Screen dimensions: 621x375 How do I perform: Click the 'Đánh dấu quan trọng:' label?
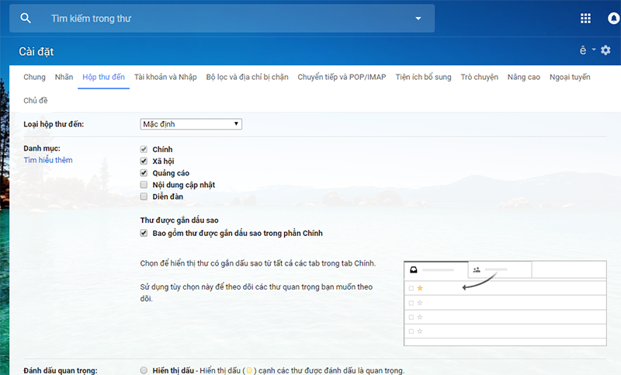click(61, 370)
